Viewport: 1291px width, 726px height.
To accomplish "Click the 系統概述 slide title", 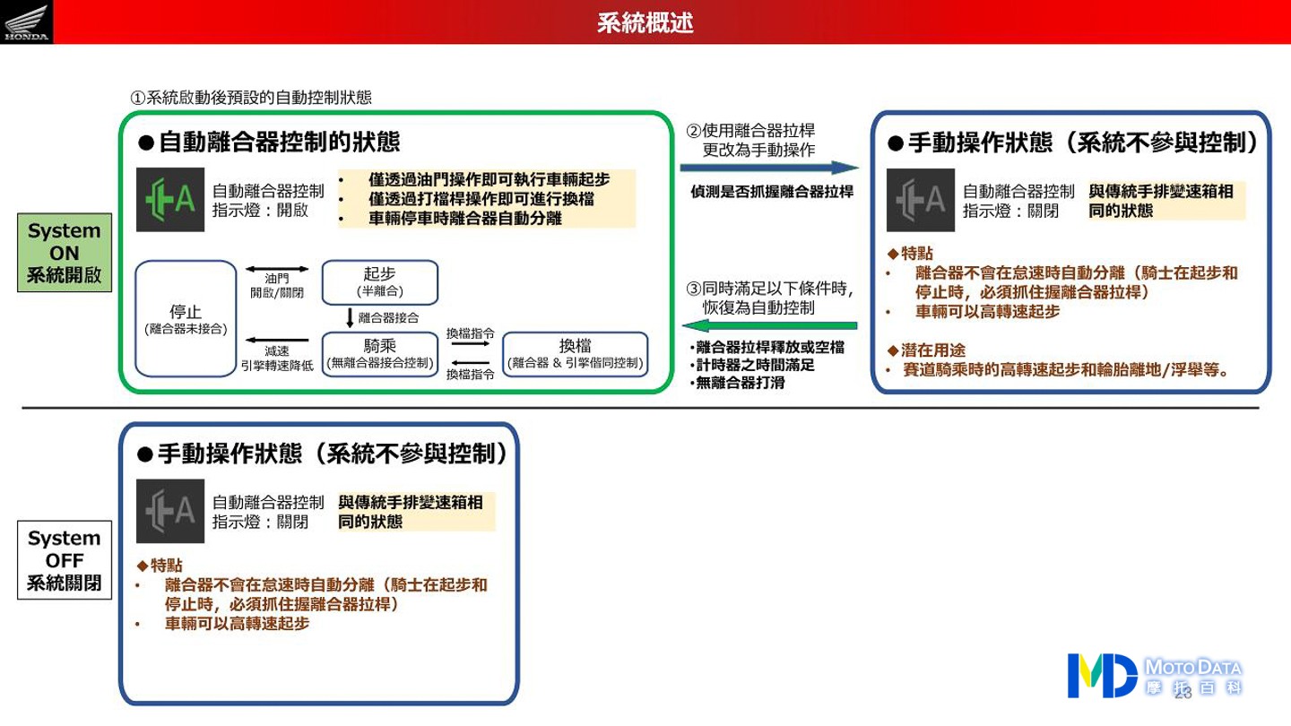I will (x=645, y=22).
